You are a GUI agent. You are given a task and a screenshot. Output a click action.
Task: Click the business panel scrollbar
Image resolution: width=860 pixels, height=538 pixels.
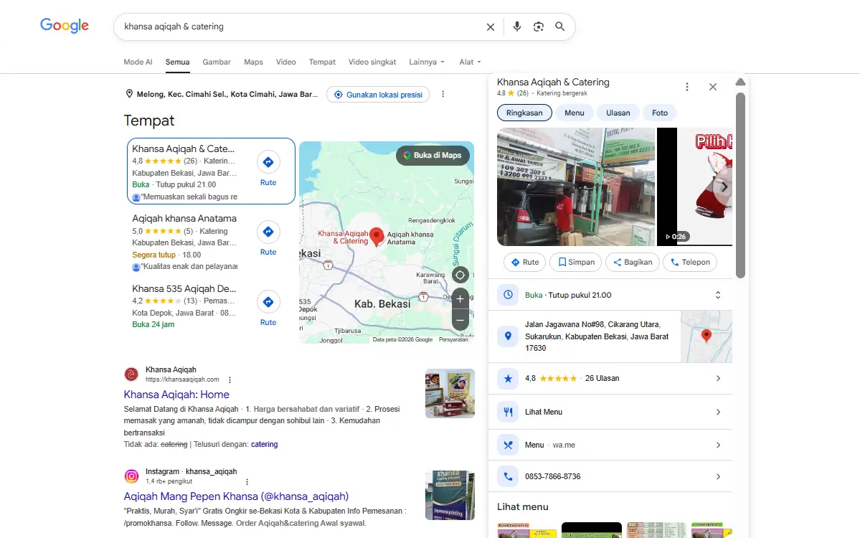click(740, 185)
